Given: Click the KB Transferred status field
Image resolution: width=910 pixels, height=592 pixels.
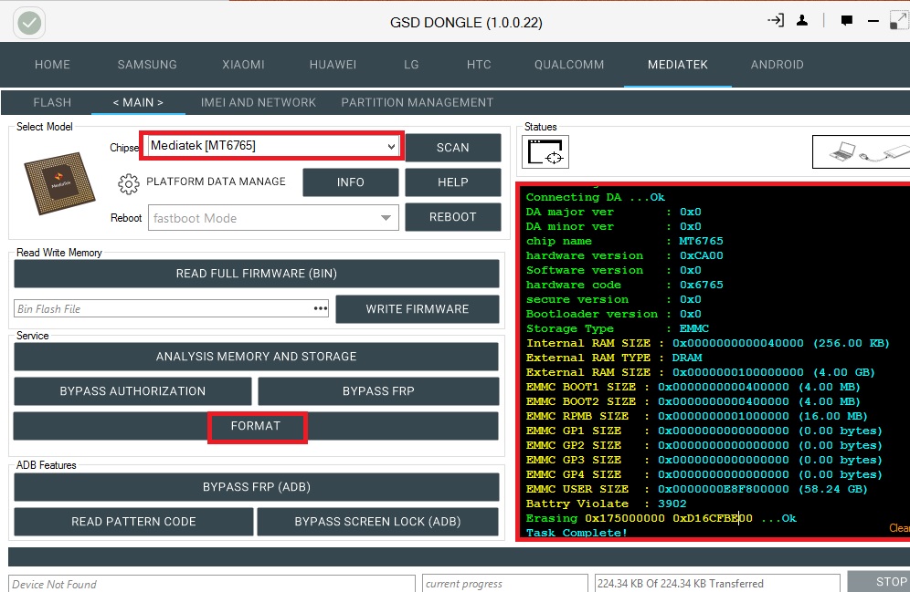Looking at the screenshot, I should [717, 583].
